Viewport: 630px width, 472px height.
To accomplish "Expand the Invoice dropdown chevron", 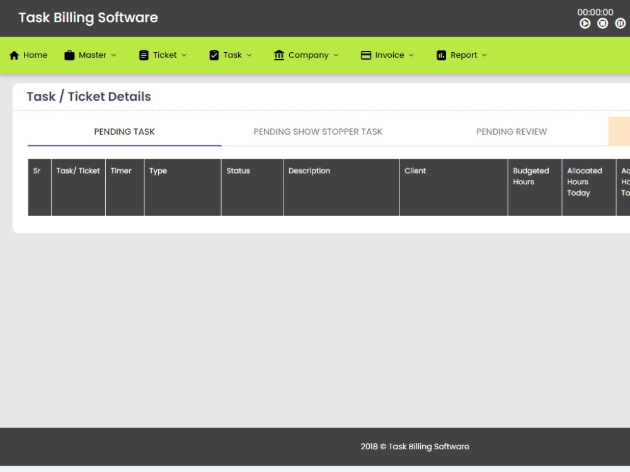I will (x=411, y=55).
